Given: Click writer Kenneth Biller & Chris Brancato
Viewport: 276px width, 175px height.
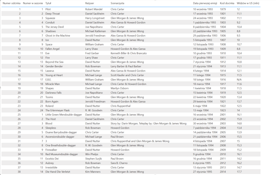Looking at the screenshot, I should pyautogui.click(x=129, y=53).
